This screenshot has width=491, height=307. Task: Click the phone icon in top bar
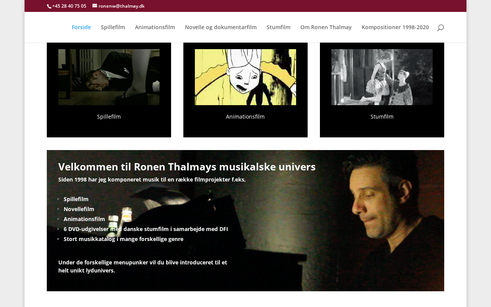pyautogui.click(x=49, y=6)
